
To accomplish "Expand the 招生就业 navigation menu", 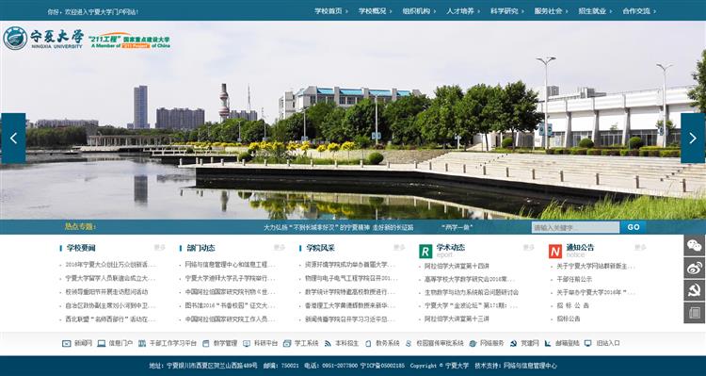I will click(x=595, y=11).
